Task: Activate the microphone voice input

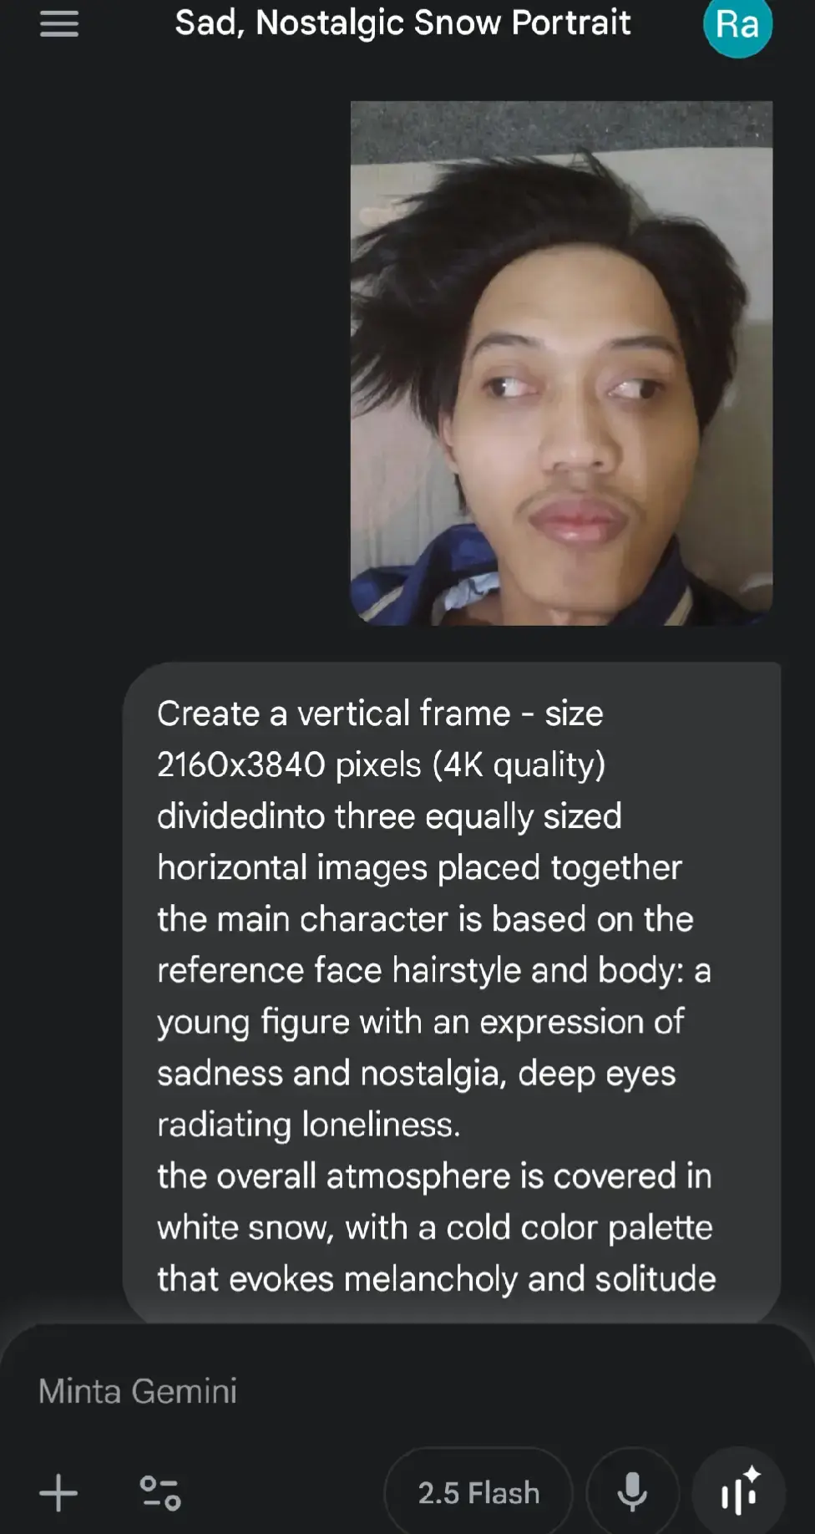Action: tap(632, 1492)
